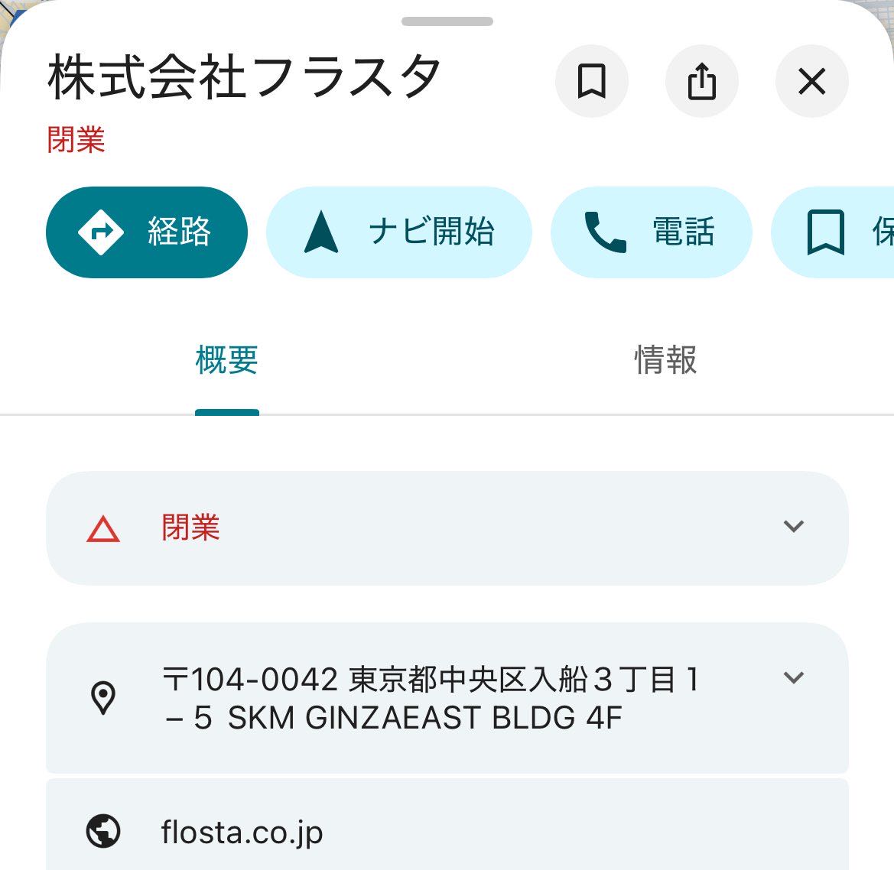Tap the location pin icon
This screenshot has height=870, width=894.
pos(103,697)
